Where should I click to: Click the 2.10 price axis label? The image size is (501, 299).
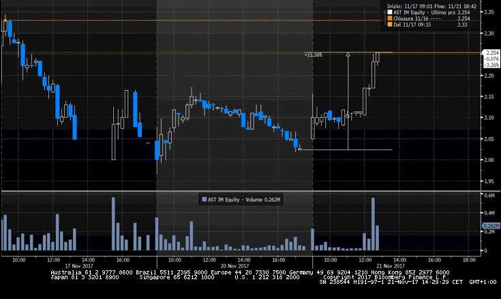click(489, 118)
